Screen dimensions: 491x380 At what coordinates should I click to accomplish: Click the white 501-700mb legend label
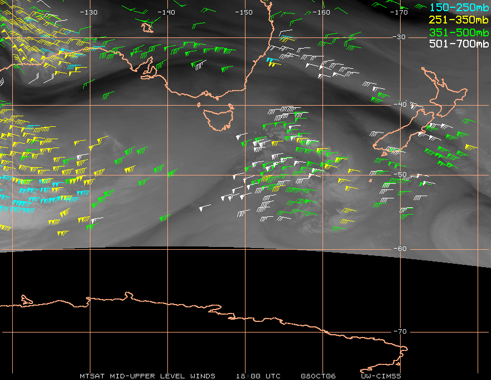pyautogui.click(x=459, y=44)
